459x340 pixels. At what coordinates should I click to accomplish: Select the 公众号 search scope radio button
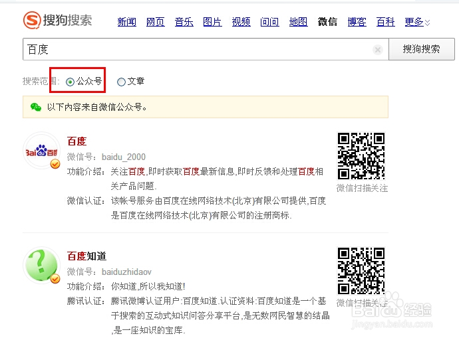pos(70,82)
